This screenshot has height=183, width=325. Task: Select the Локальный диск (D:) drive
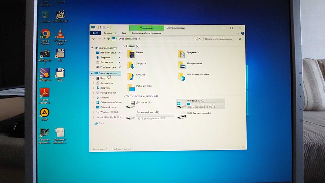tap(150, 115)
